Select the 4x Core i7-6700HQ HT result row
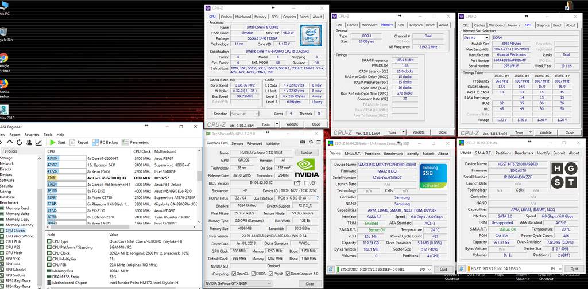This screenshot has width=588, height=289. (x=122, y=178)
